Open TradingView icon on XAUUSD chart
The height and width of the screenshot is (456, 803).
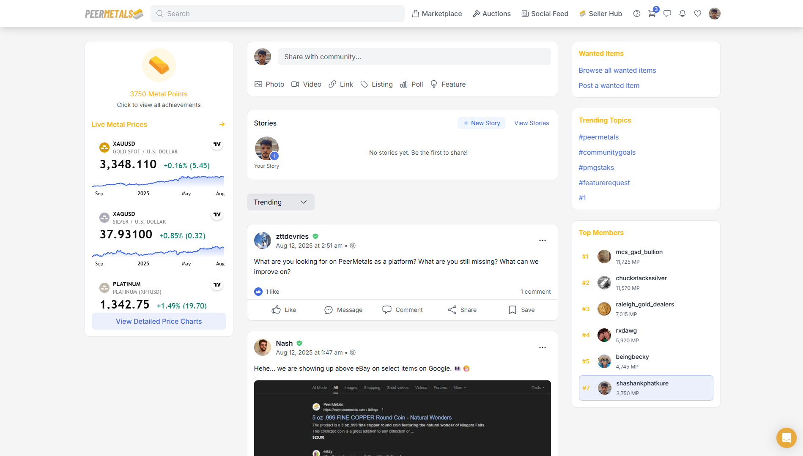(217, 144)
